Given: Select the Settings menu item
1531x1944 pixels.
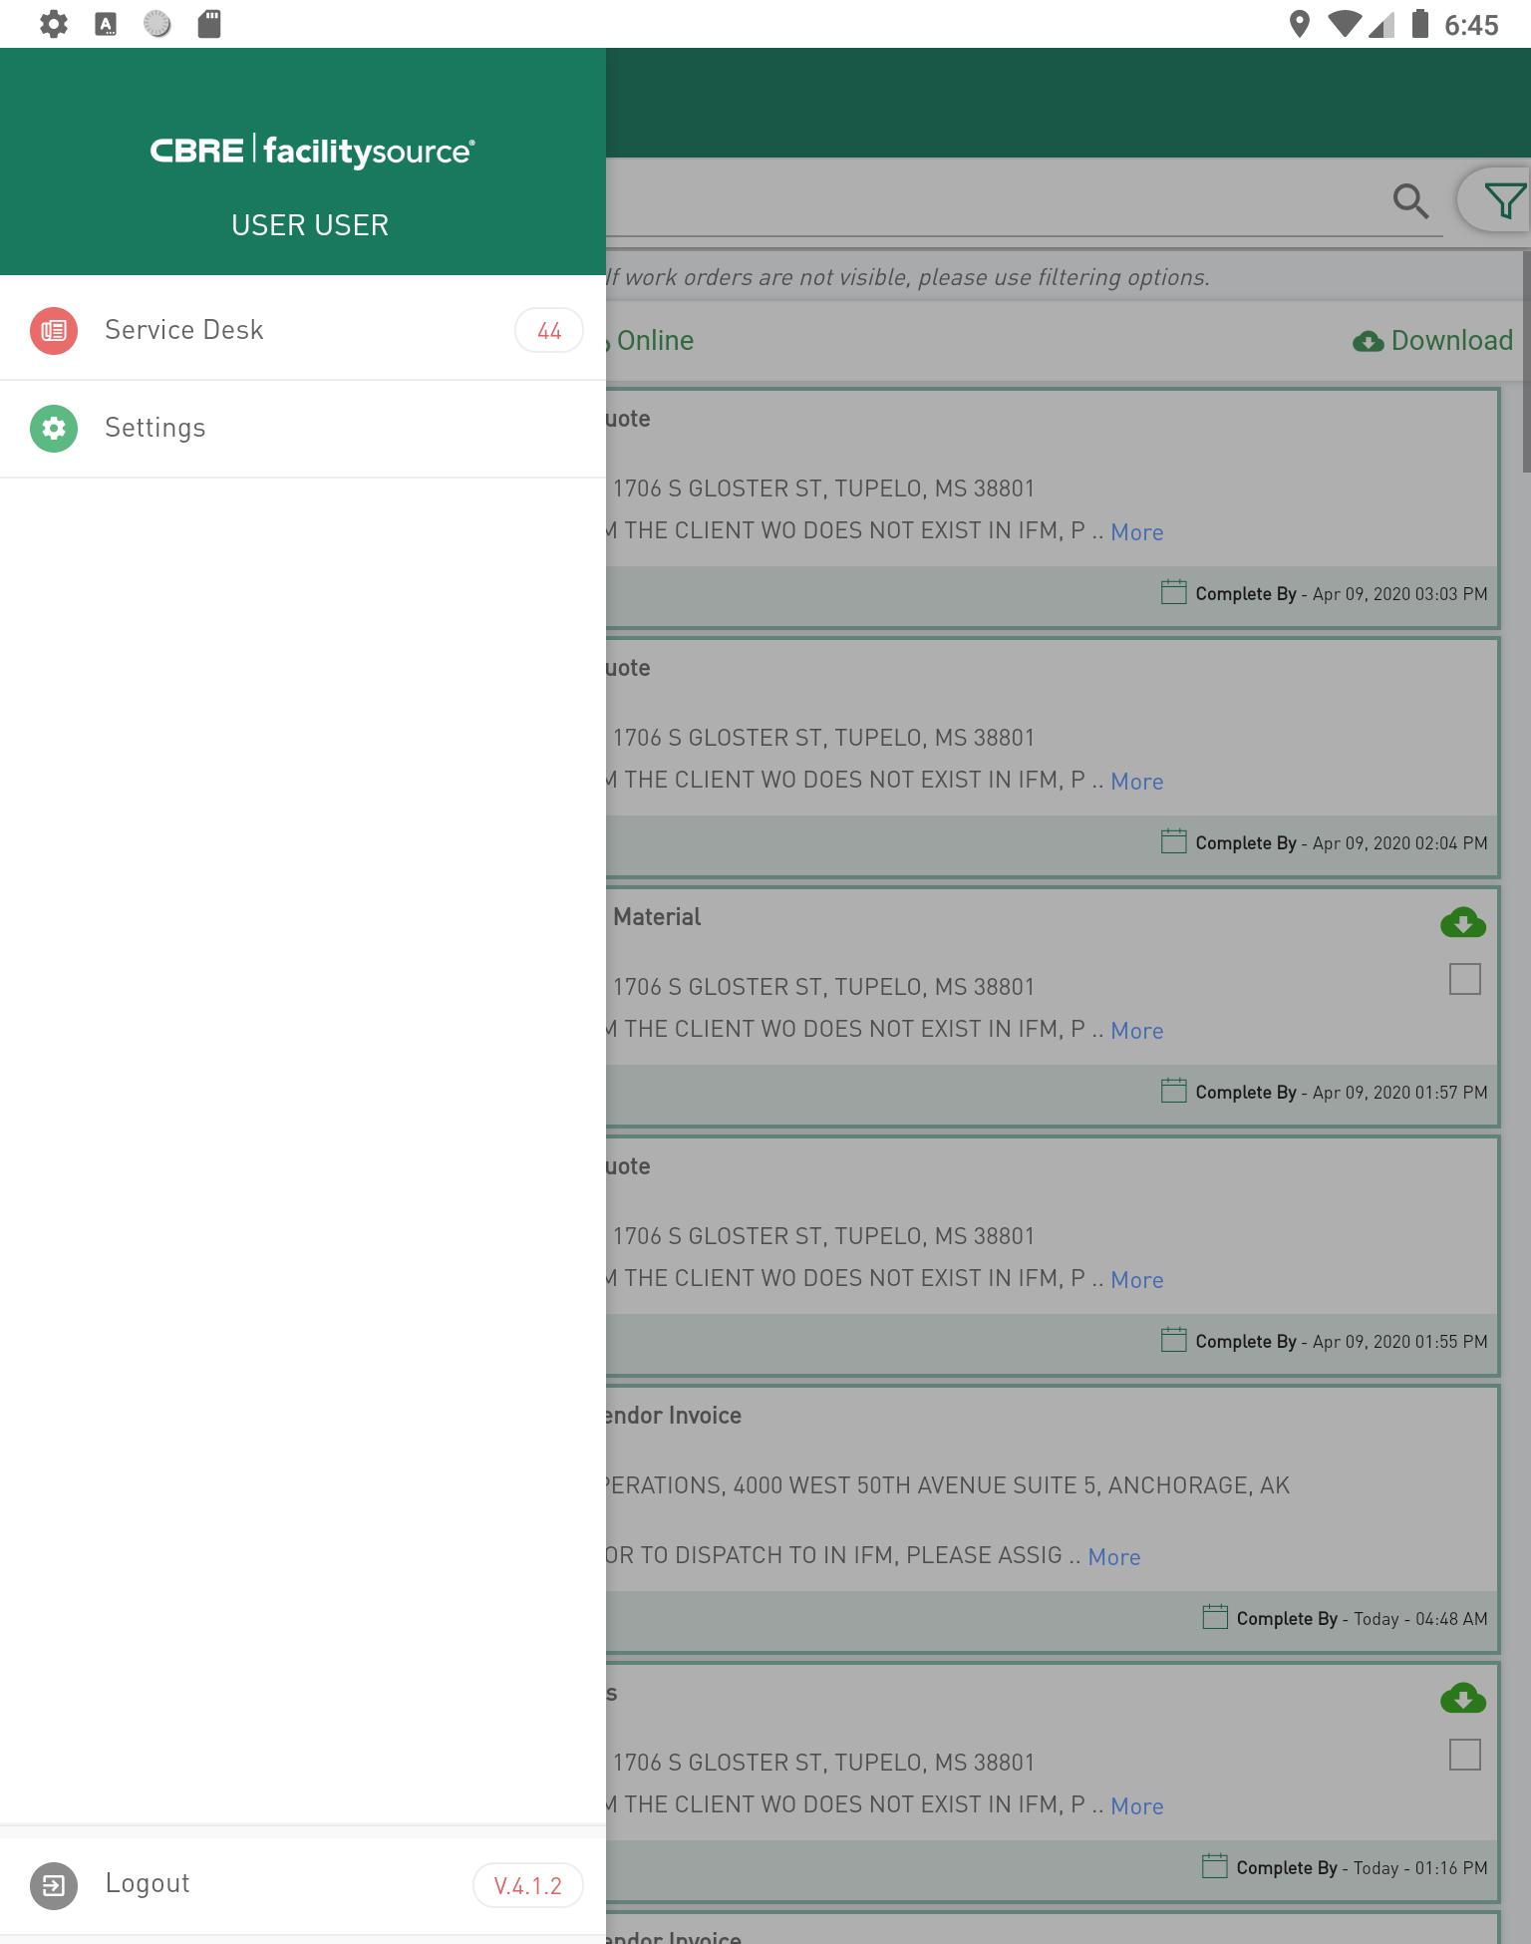Looking at the screenshot, I should [303, 428].
